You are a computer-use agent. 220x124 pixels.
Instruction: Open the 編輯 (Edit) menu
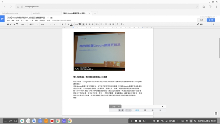13,21
